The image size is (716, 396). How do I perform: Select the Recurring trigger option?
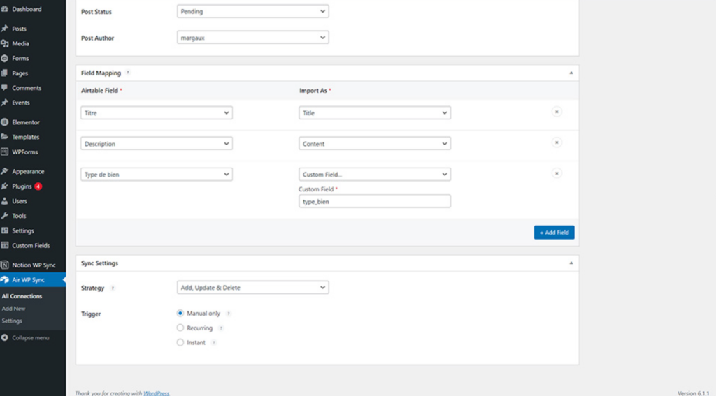tap(180, 328)
